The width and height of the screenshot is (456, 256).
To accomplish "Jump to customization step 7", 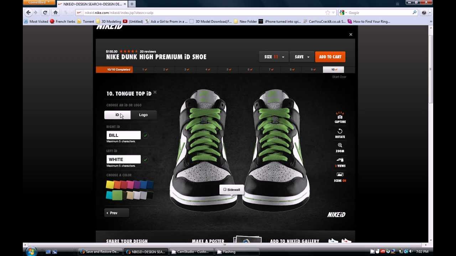I will (271, 70).
